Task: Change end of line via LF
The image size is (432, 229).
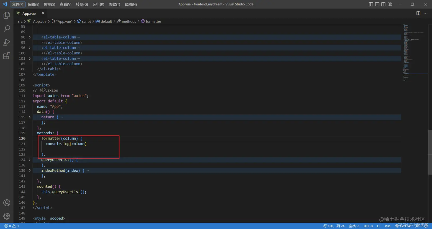Action: click(379, 226)
